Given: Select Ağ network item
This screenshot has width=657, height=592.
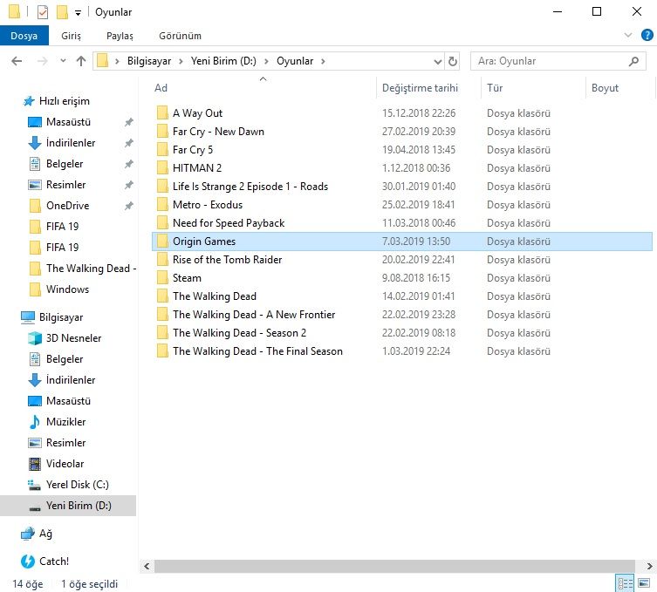Looking at the screenshot, I should (45, 534).
